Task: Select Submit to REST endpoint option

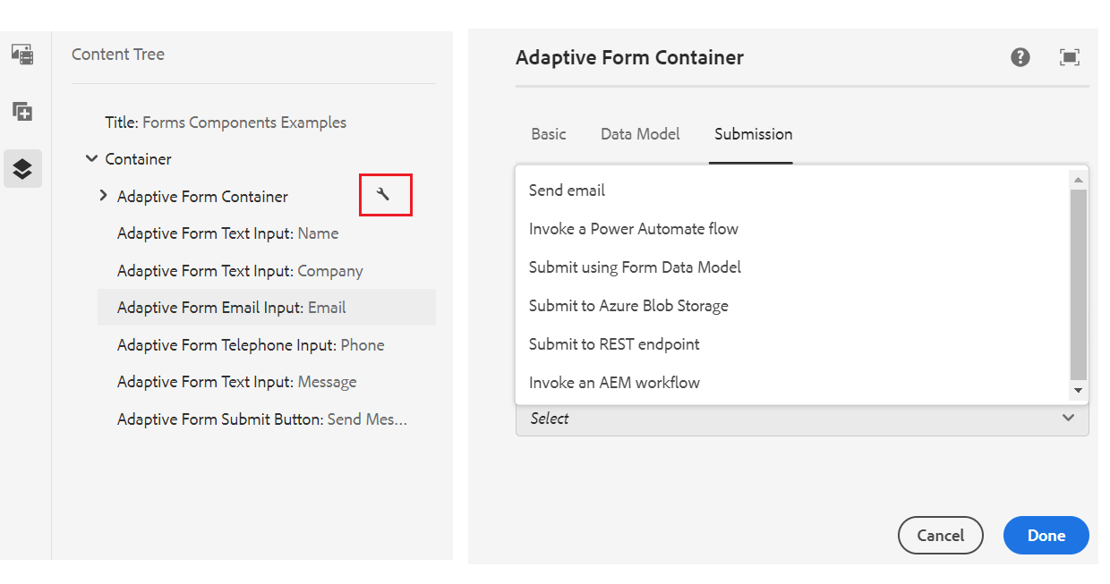Action: (x=614, y=344)
